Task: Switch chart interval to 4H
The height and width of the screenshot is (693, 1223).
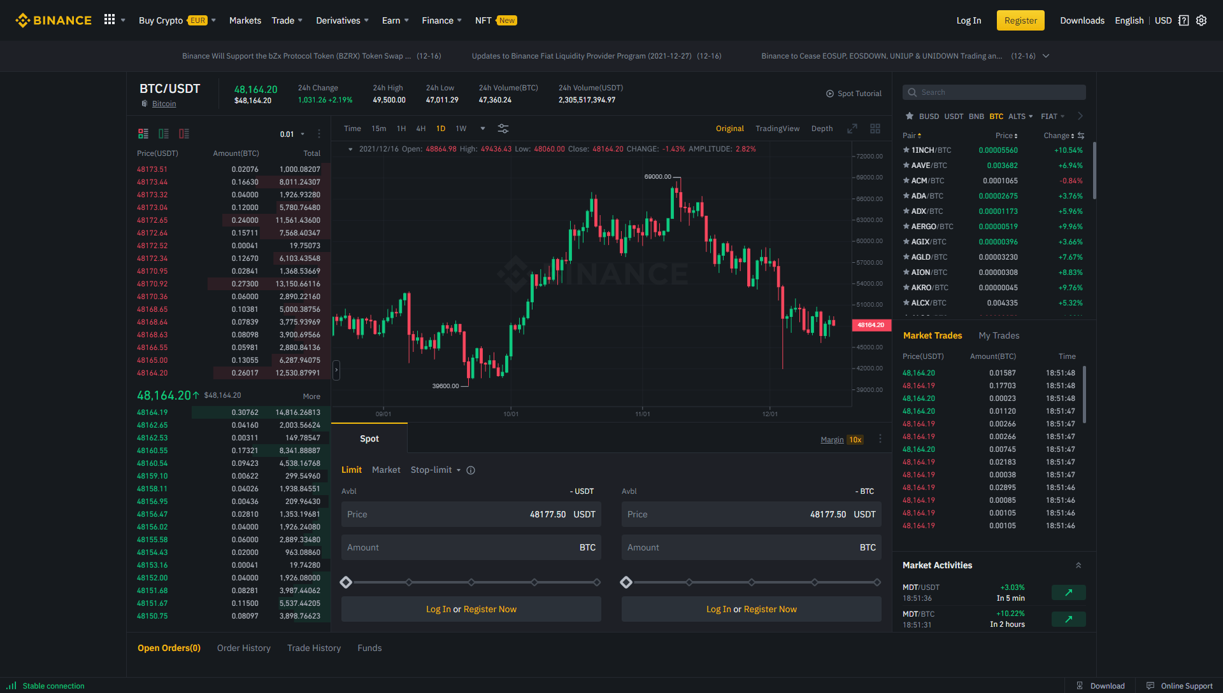Action: coord(421,129)
